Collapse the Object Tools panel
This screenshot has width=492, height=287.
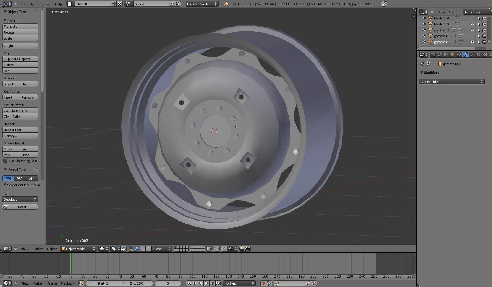pyautogui.click(x=5, y=12)
